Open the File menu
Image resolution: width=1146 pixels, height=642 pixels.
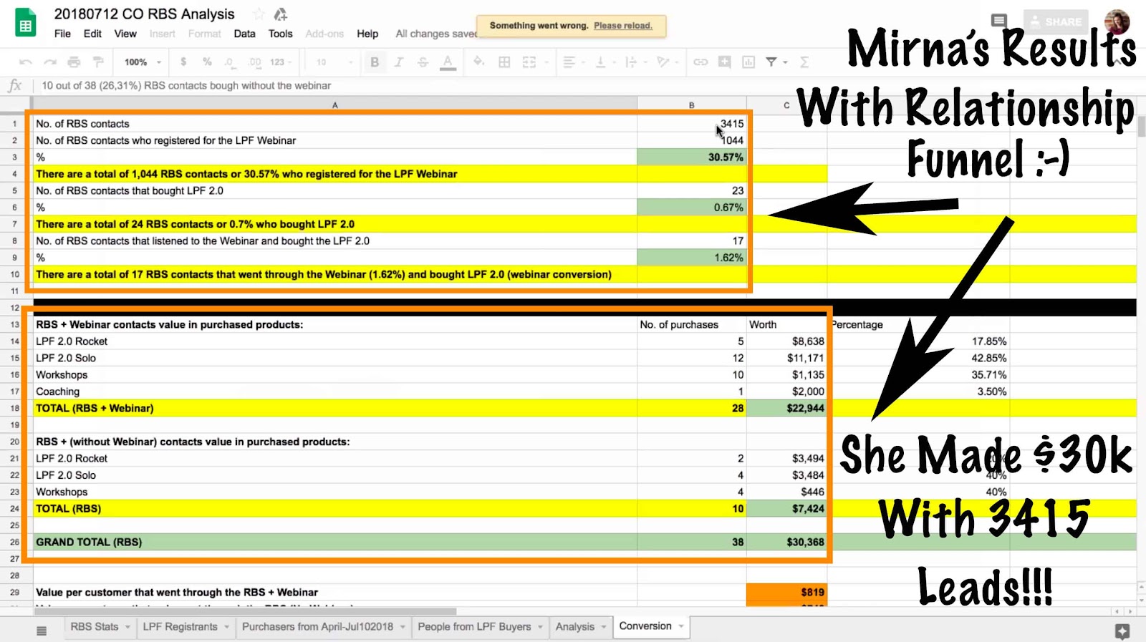[62, 34]
